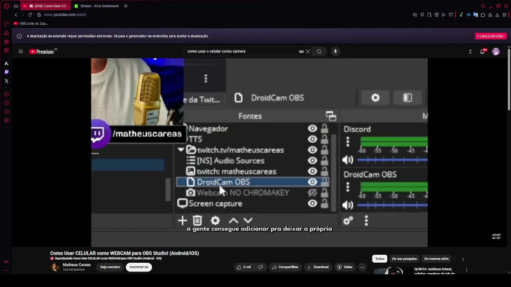Switch to the Como Usar CEL... YouTube tab

(45, 6)
